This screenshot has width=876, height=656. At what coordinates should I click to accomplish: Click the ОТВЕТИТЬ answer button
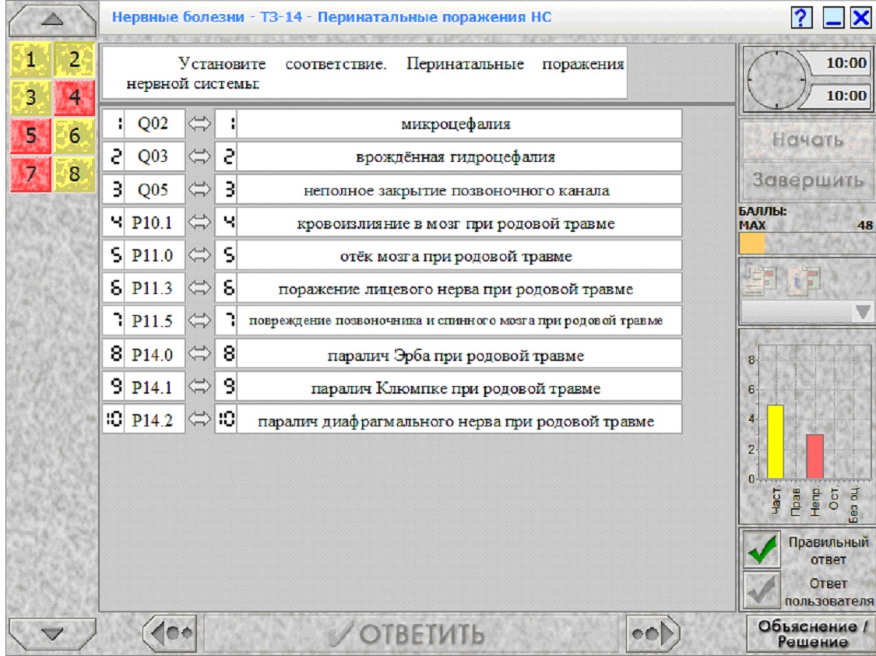tap(406, 633)
